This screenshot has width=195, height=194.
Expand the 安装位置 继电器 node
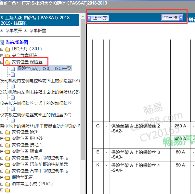(2, 138)
